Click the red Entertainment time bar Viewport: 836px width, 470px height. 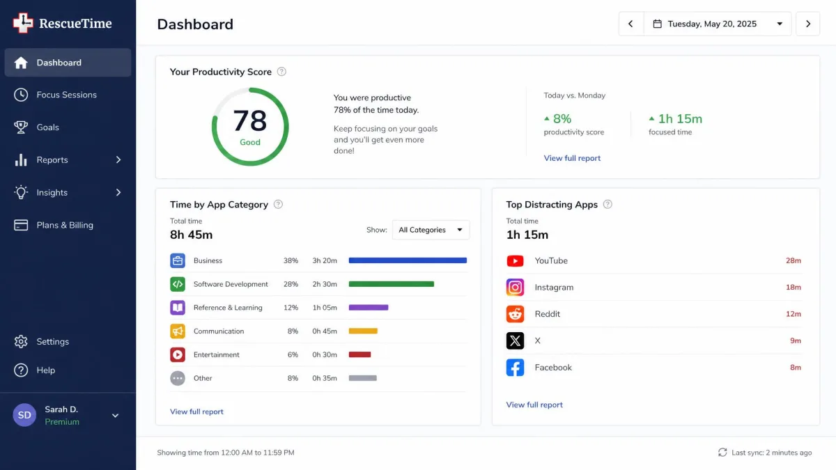(x=359, y=355)
